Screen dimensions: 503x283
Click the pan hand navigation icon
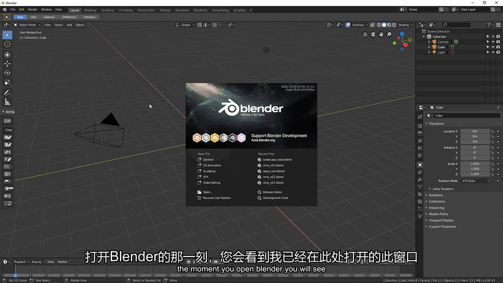(381, 34)
